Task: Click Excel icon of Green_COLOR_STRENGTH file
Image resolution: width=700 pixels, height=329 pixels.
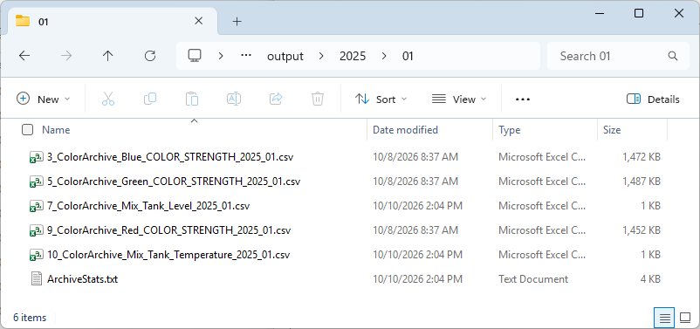Action: [36, 182]
